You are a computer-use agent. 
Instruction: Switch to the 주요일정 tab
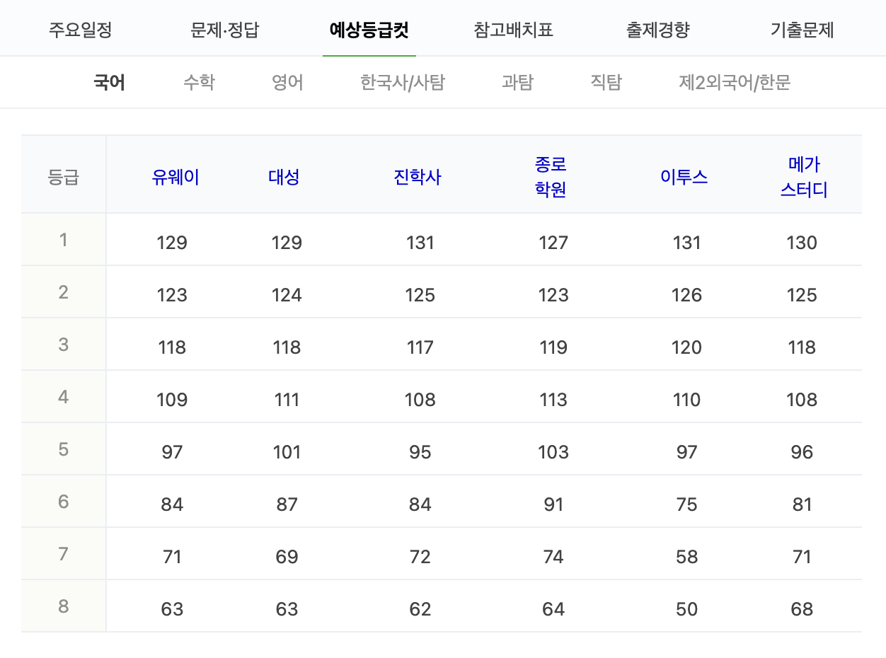click(80, 29)
